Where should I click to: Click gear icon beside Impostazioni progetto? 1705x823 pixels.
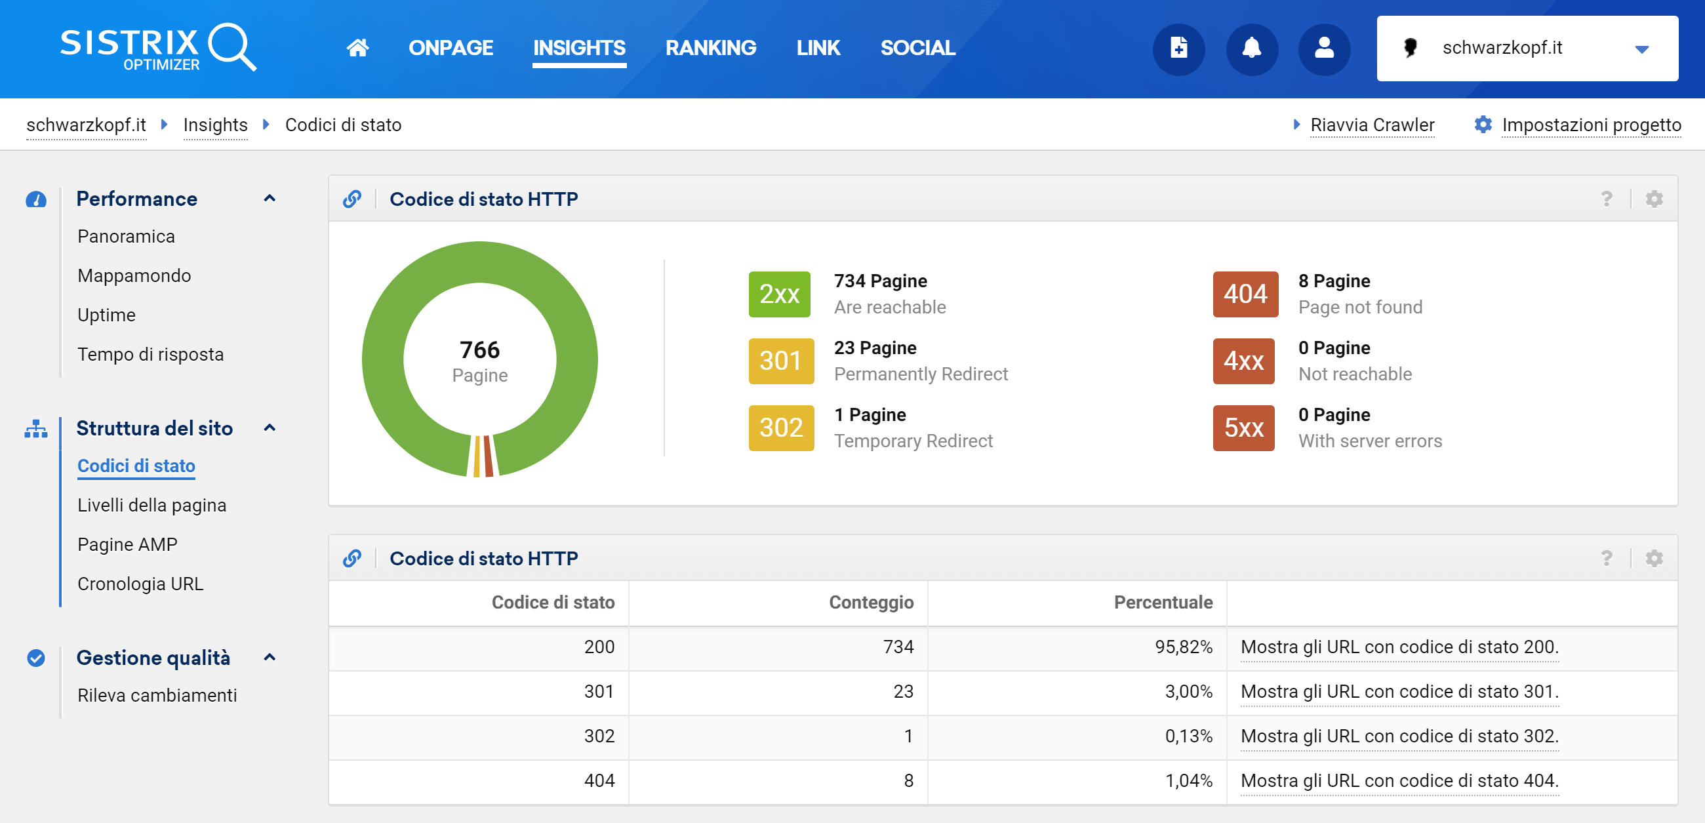click(x=1483, y=125)
